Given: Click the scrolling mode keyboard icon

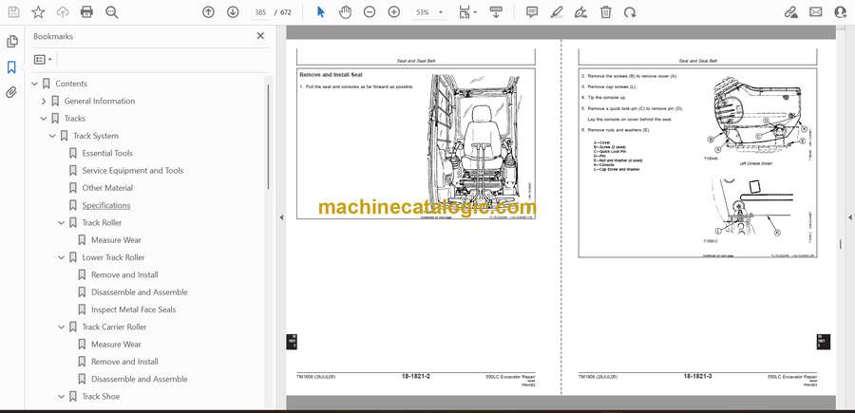Looking at the screenshot, I should [x=496, y=12].
